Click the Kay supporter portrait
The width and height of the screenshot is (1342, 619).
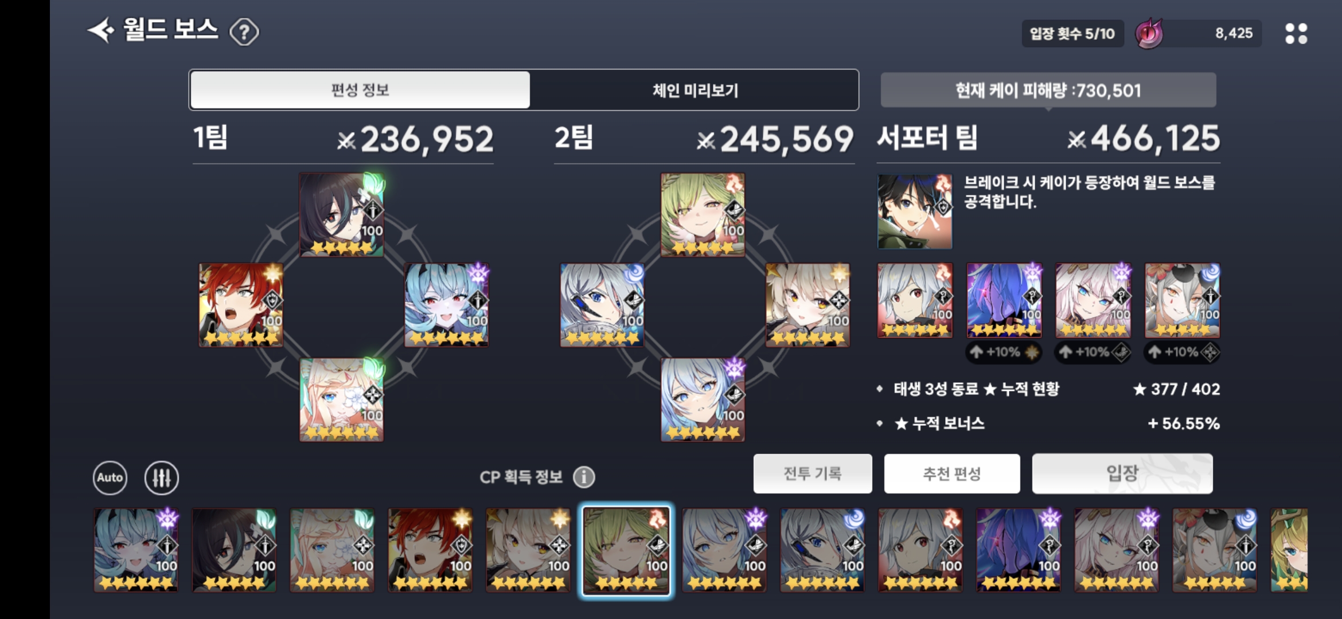[x=915, y=211]
